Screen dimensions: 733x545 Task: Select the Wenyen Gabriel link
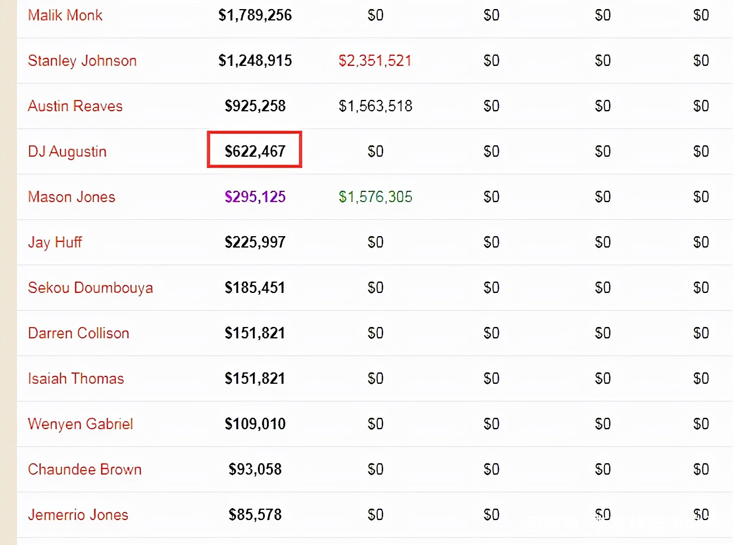pos(80,424)
